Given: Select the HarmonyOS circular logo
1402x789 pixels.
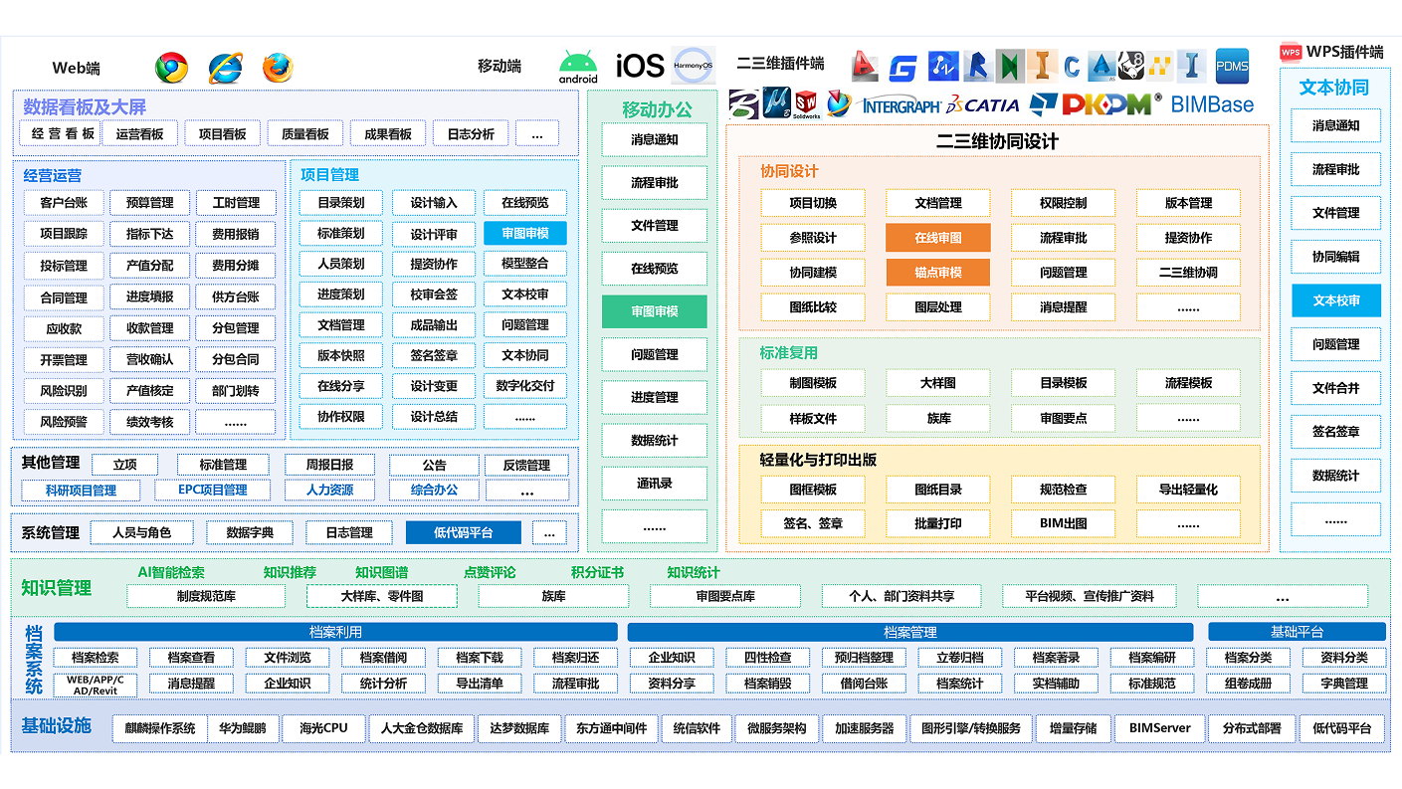Looking at the screenshot, I should click(694, 65).
